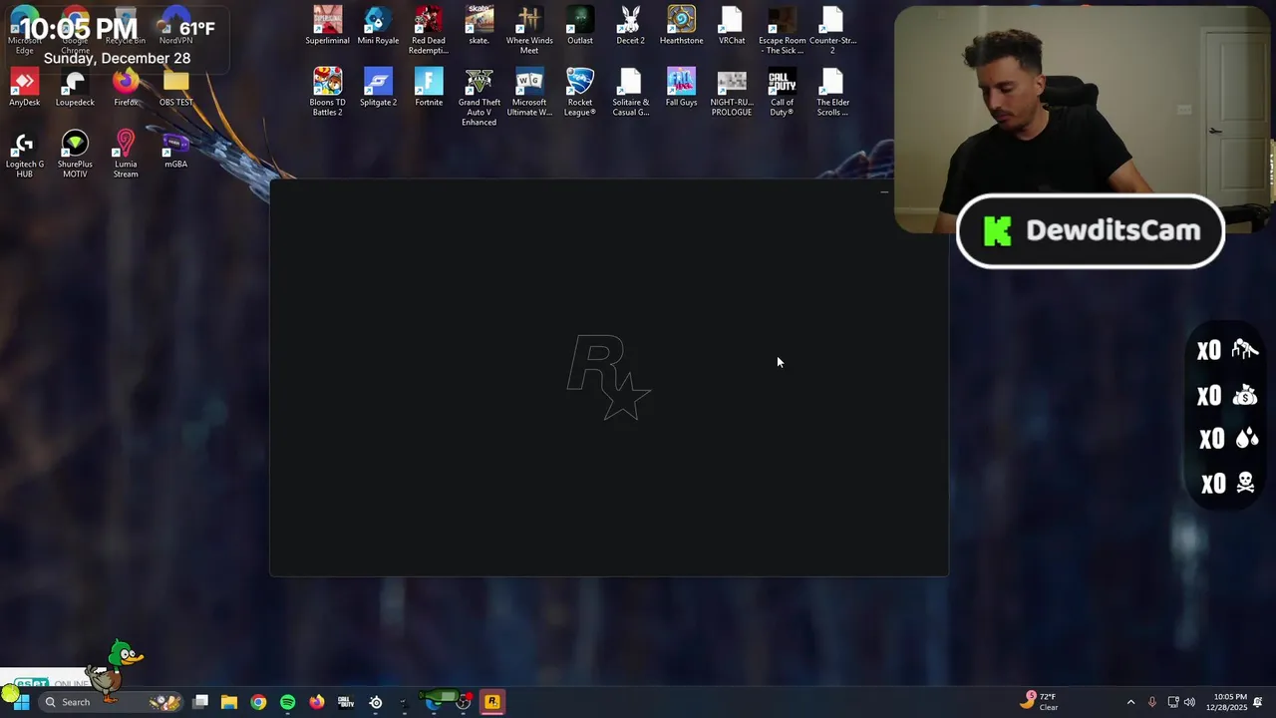Open Firefox from the taskbar

317,702
